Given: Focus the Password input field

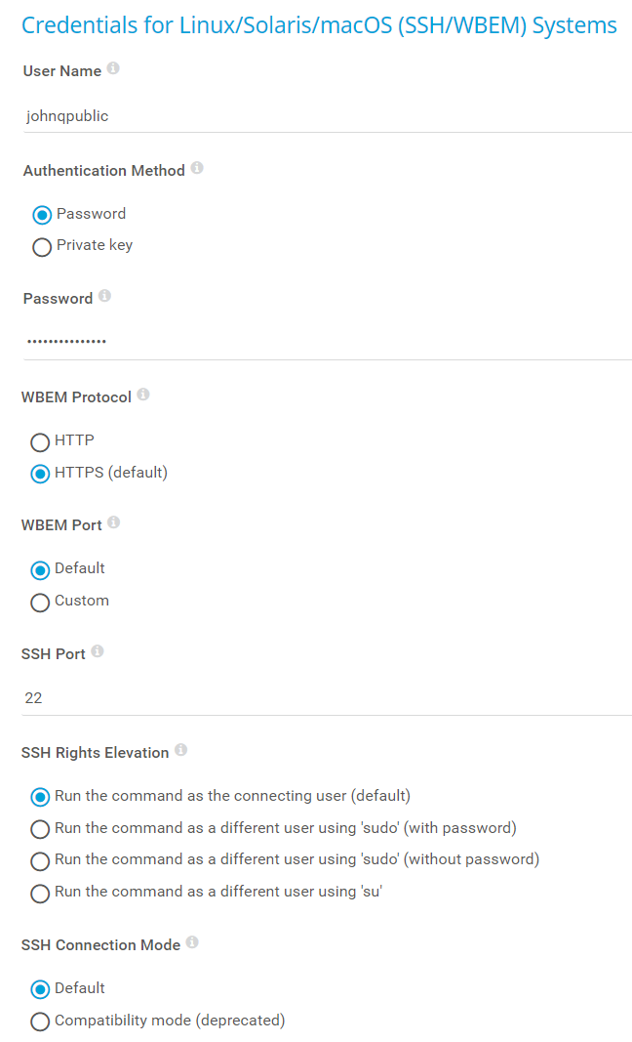Looking at the screenshot, I should pos(326,341).
